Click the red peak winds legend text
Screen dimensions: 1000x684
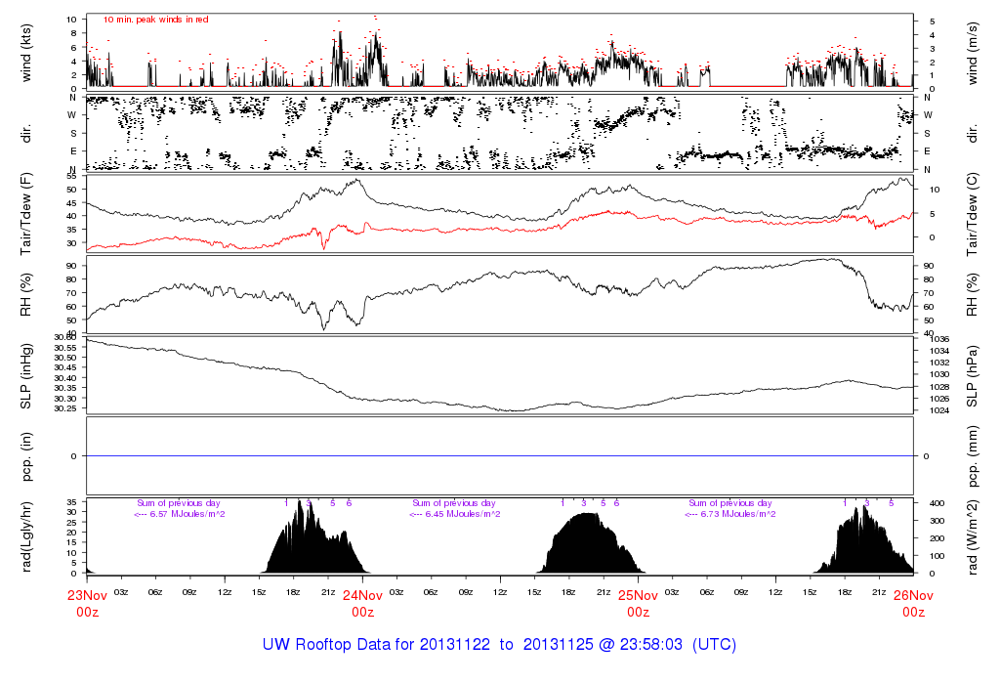click(156, 20)
